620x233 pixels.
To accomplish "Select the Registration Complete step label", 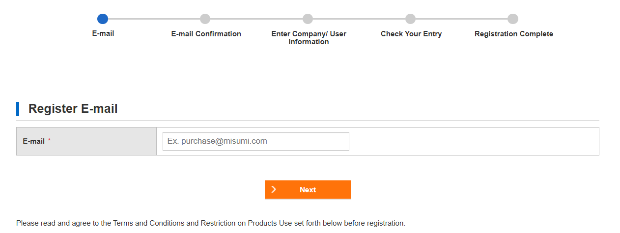I will tap(513, 34).
